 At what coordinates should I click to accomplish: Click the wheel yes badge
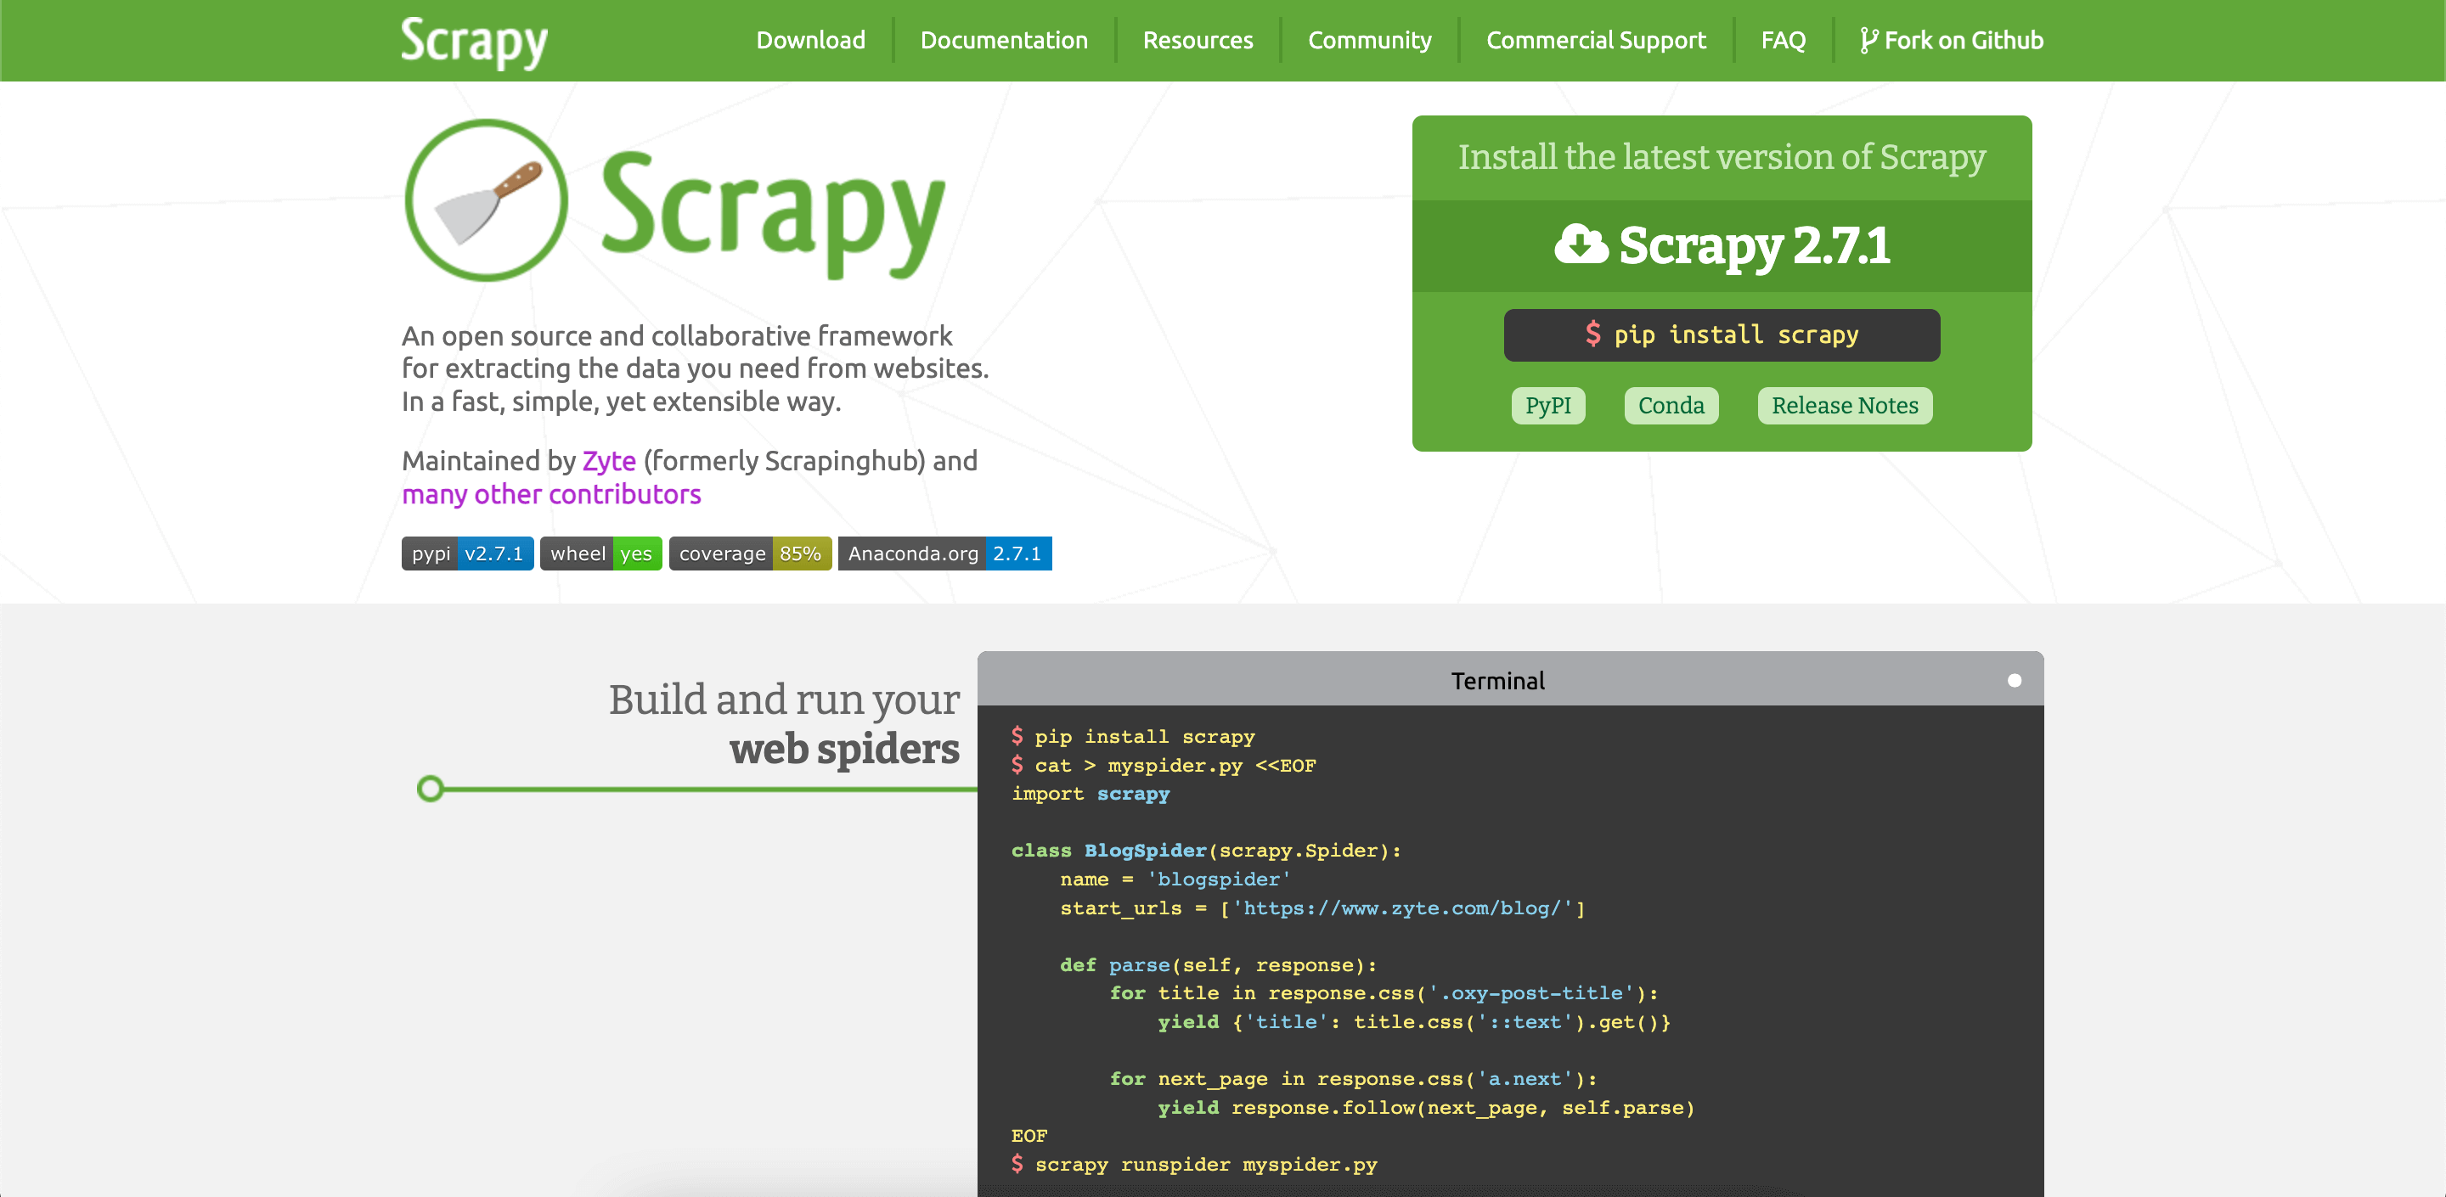(601, 554)
